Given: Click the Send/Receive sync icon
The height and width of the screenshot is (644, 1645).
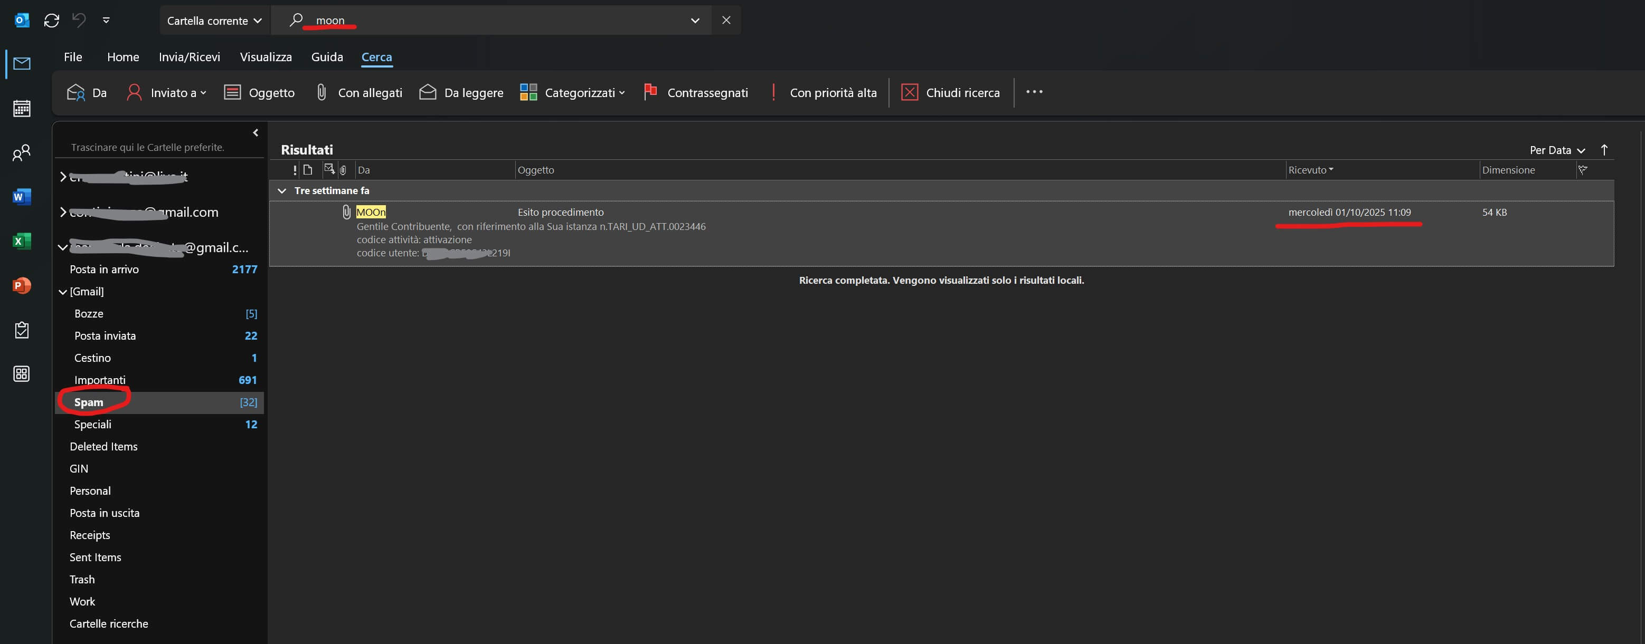Looking at the screenshot, I should point(52,21).
